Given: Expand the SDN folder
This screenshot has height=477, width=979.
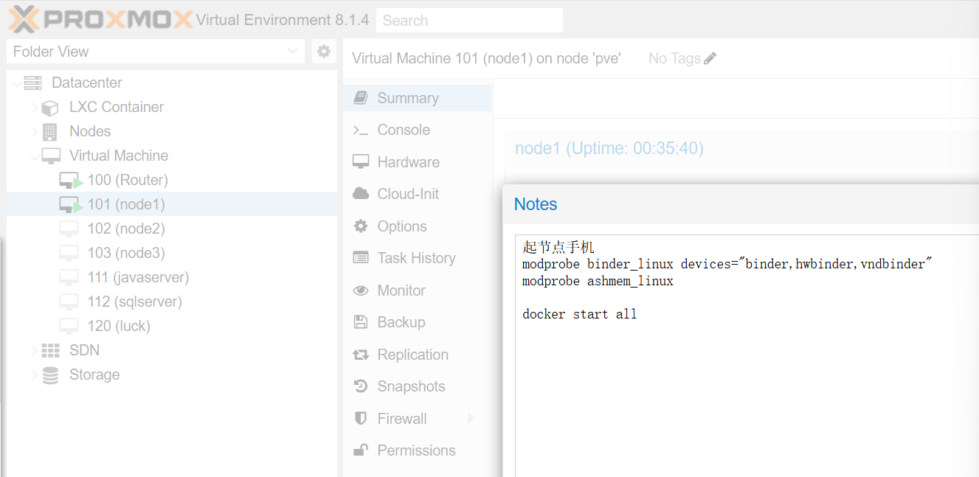Looking at the screenshot, I should click(x=35, y=350).
